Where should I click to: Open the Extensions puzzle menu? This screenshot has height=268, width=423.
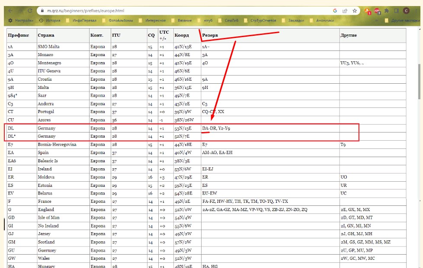pyautogui.click(x=387, y=11)
